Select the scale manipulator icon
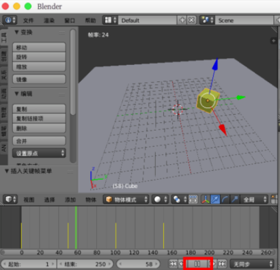The height and width of the screenshot is (270, 280). tap(235, 200)
